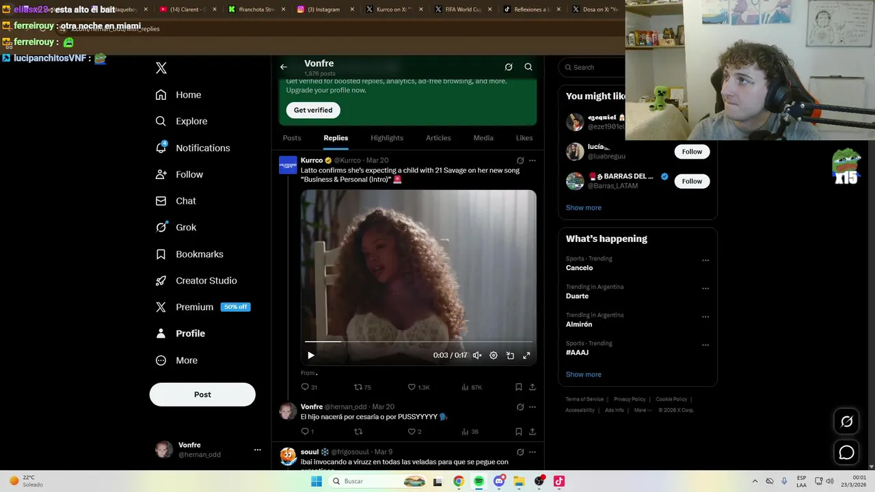Open Creator Studio in the sidebar
875x492 pixels.
coord(196,281)
